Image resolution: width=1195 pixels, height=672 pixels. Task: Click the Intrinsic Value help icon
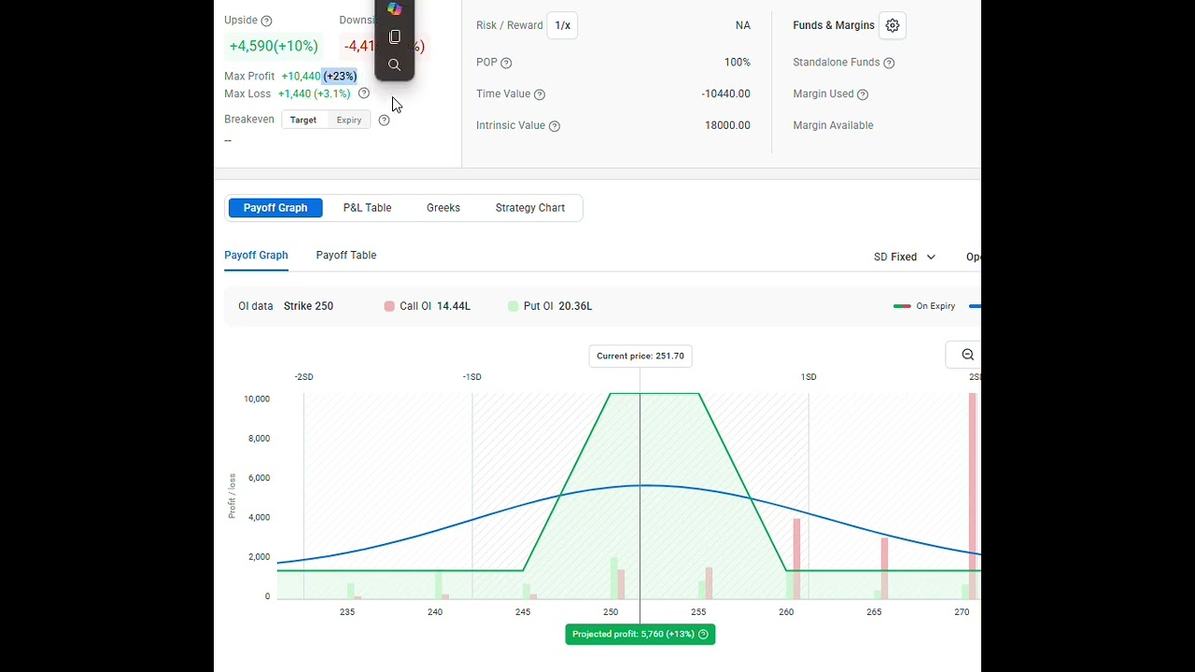pyautogui.click(x=555, y=126)
